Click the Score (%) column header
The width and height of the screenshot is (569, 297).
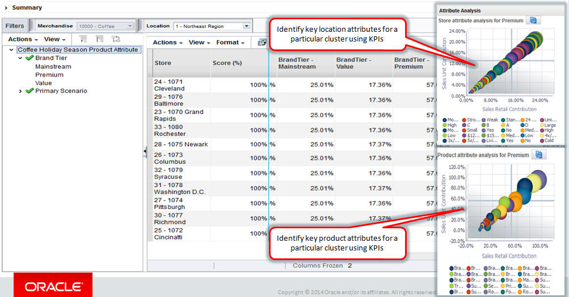tap(239, 63)
